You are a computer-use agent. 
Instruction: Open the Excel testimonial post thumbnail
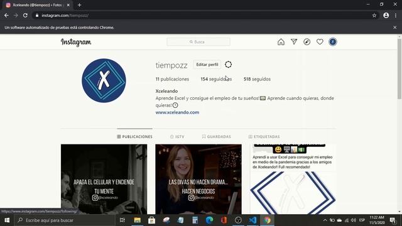[293, 179]
